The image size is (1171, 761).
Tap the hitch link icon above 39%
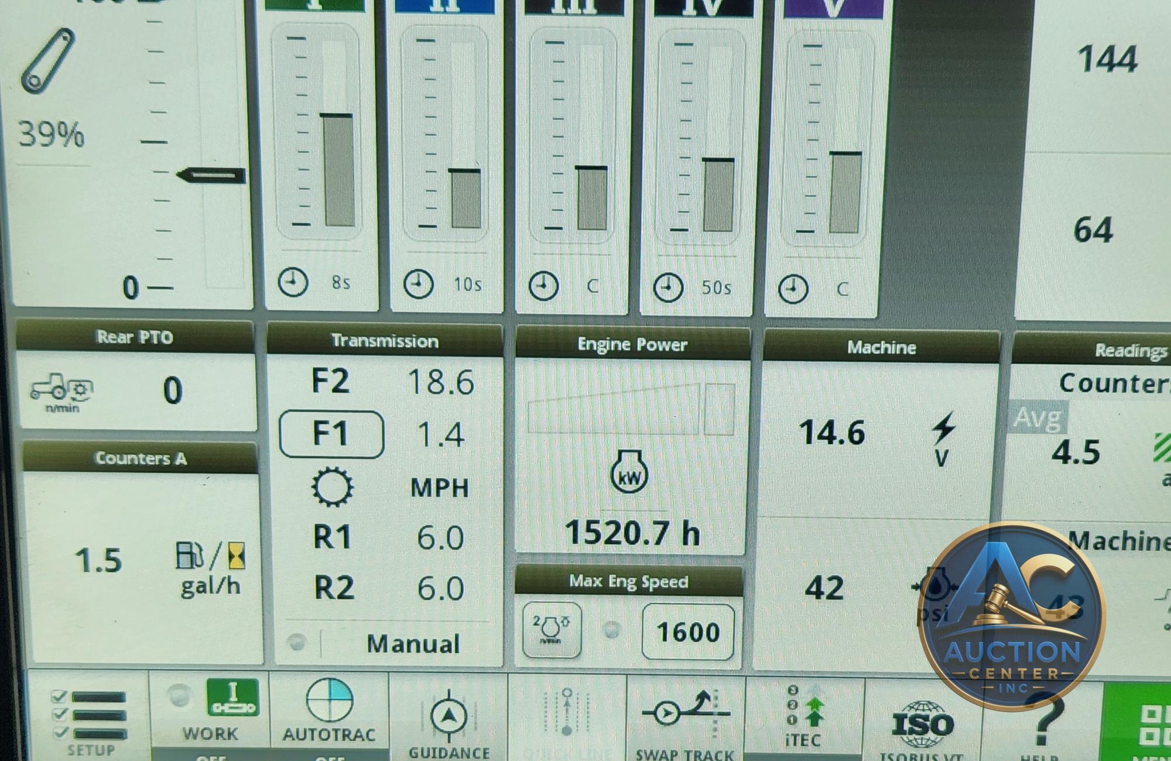(x=48, y=61)
